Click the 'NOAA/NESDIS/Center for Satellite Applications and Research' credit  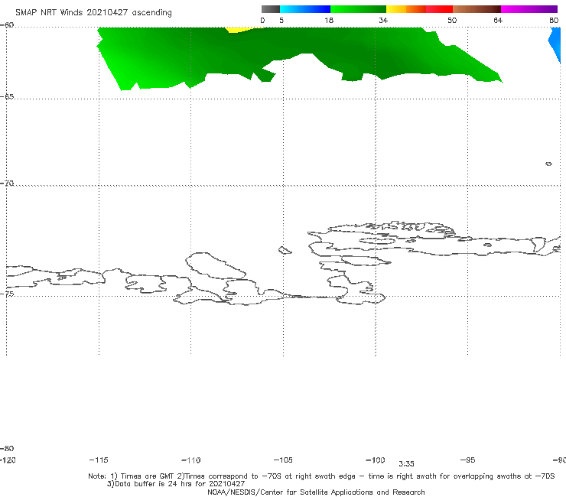(316, 492)
